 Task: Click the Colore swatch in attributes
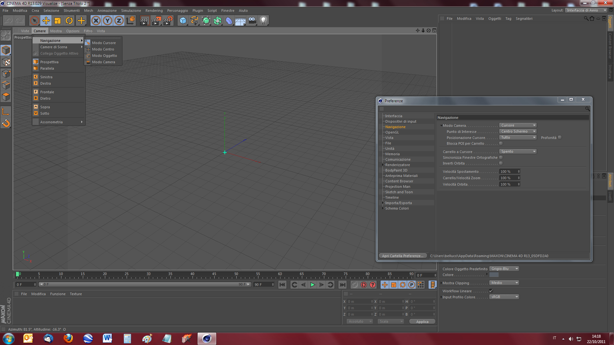tap(494, 275)
